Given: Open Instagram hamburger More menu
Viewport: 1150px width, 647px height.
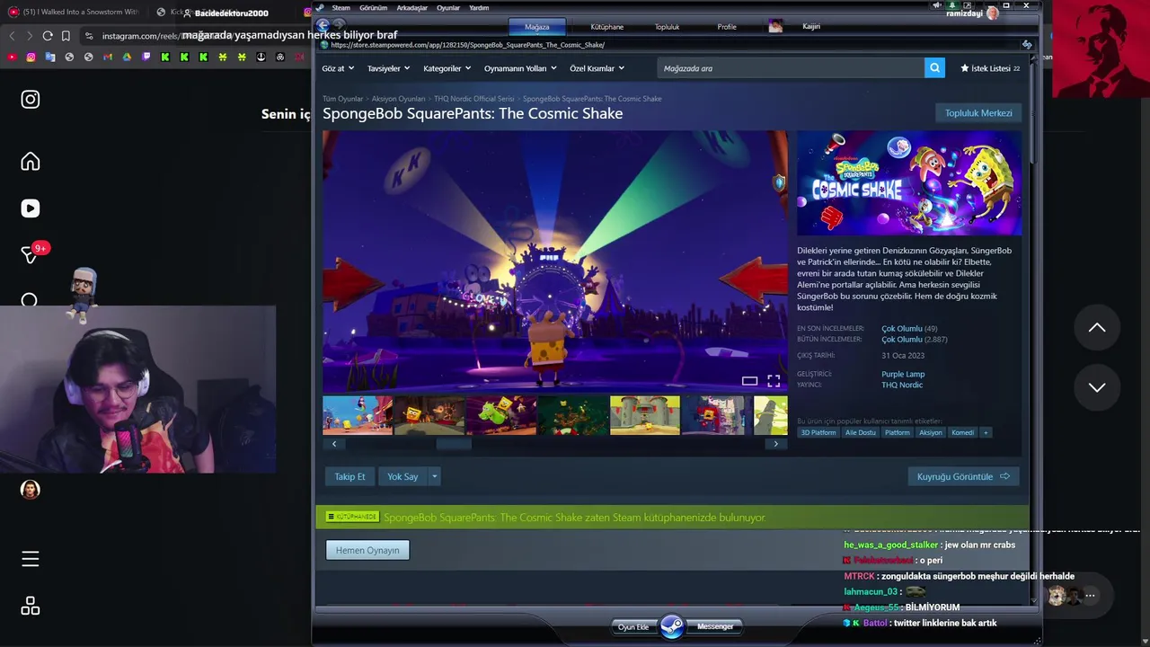Looking at the screenshot, I should [31, 559].
